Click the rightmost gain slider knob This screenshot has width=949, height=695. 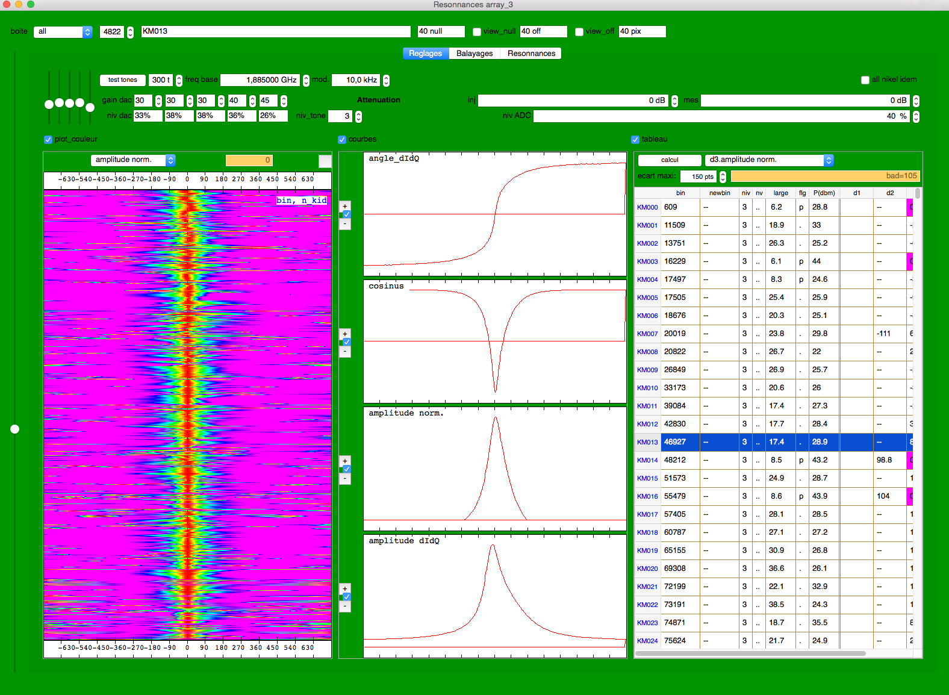tap(90, 107)
